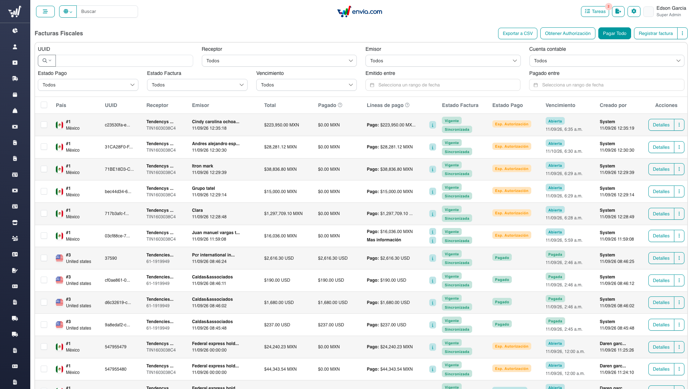
Task: Open the UUID search type dropdown
Action: pyautogui.click(x=47, y=61)
